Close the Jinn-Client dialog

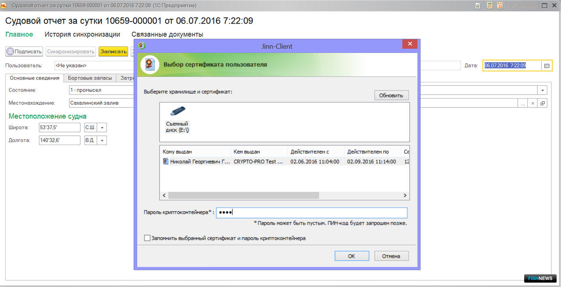tap(410, 44)
